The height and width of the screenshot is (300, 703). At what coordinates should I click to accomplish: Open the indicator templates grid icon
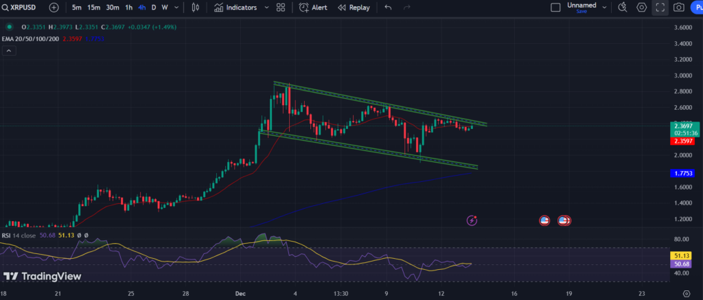tap(281, 8)
